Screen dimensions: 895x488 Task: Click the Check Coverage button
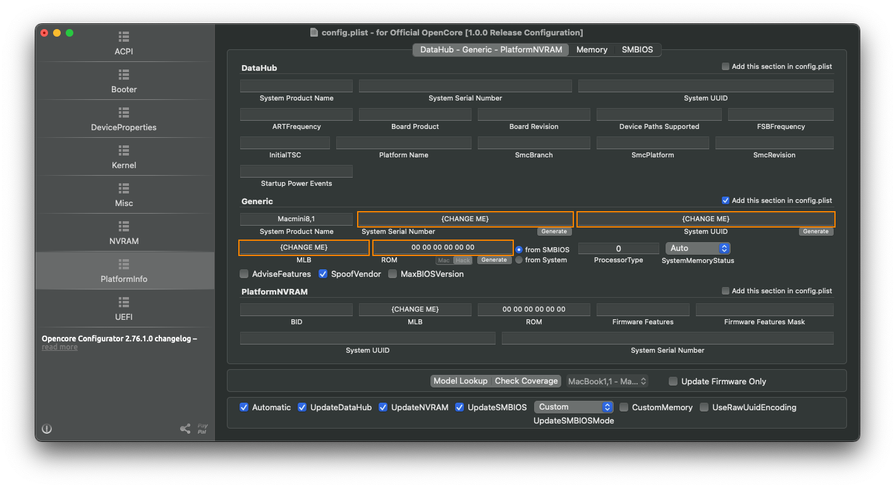coord(527,381)
